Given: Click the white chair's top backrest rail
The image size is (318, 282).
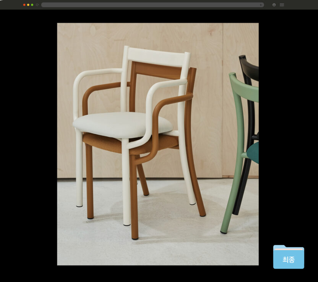Looking at the screenshot, I should point(157,57).
